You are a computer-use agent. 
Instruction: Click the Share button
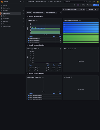pyautogui.click(x=95, y=5)
